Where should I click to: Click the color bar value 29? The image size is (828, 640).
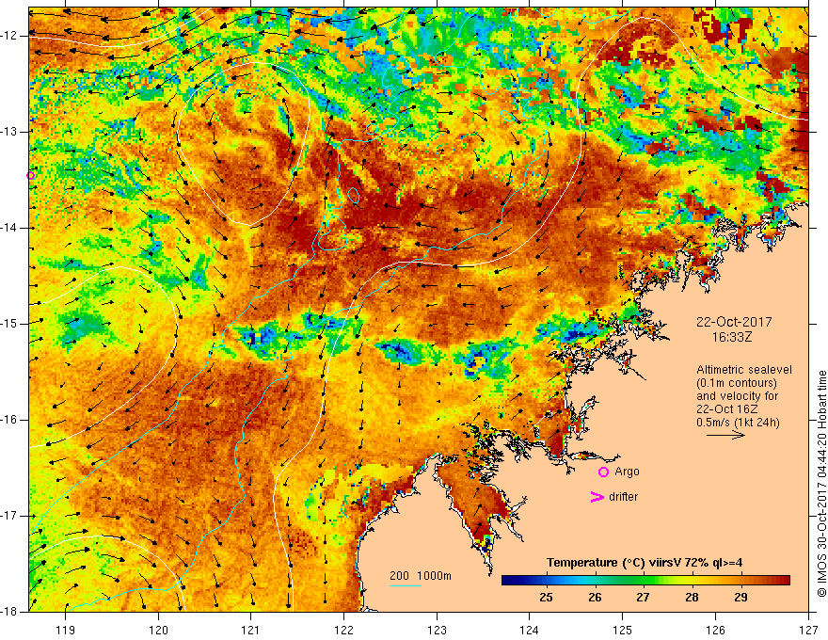pyautogui.click(x=740, y=598)
